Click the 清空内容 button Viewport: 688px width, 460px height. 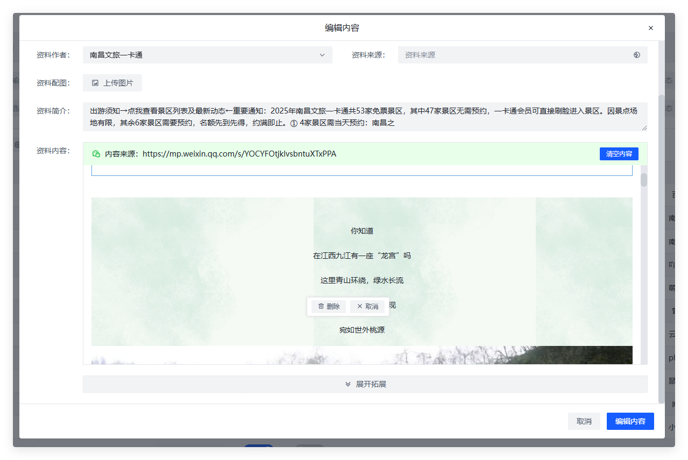coord(619,153)
